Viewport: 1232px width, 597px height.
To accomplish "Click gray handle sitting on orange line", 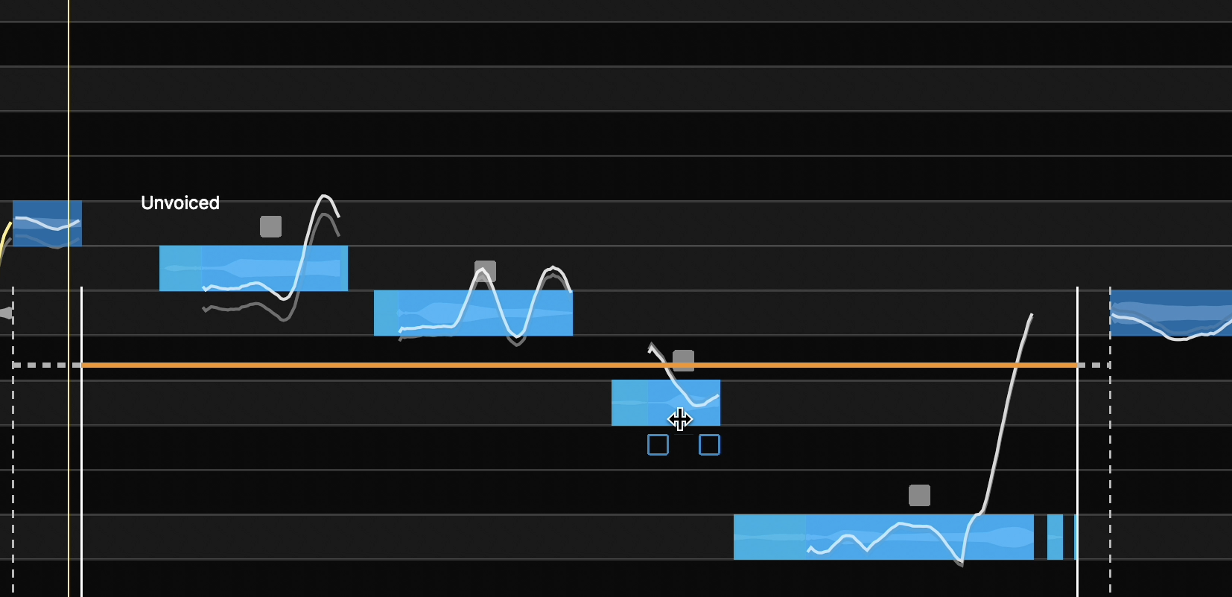I will pyautogui.click(x=683, y=361).
